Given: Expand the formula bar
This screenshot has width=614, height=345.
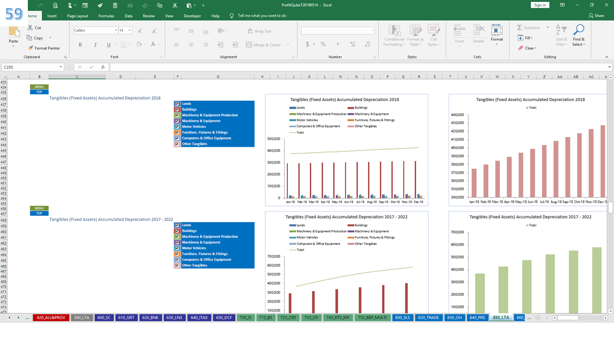Looking at the screenshot, I should pos(610,67).
